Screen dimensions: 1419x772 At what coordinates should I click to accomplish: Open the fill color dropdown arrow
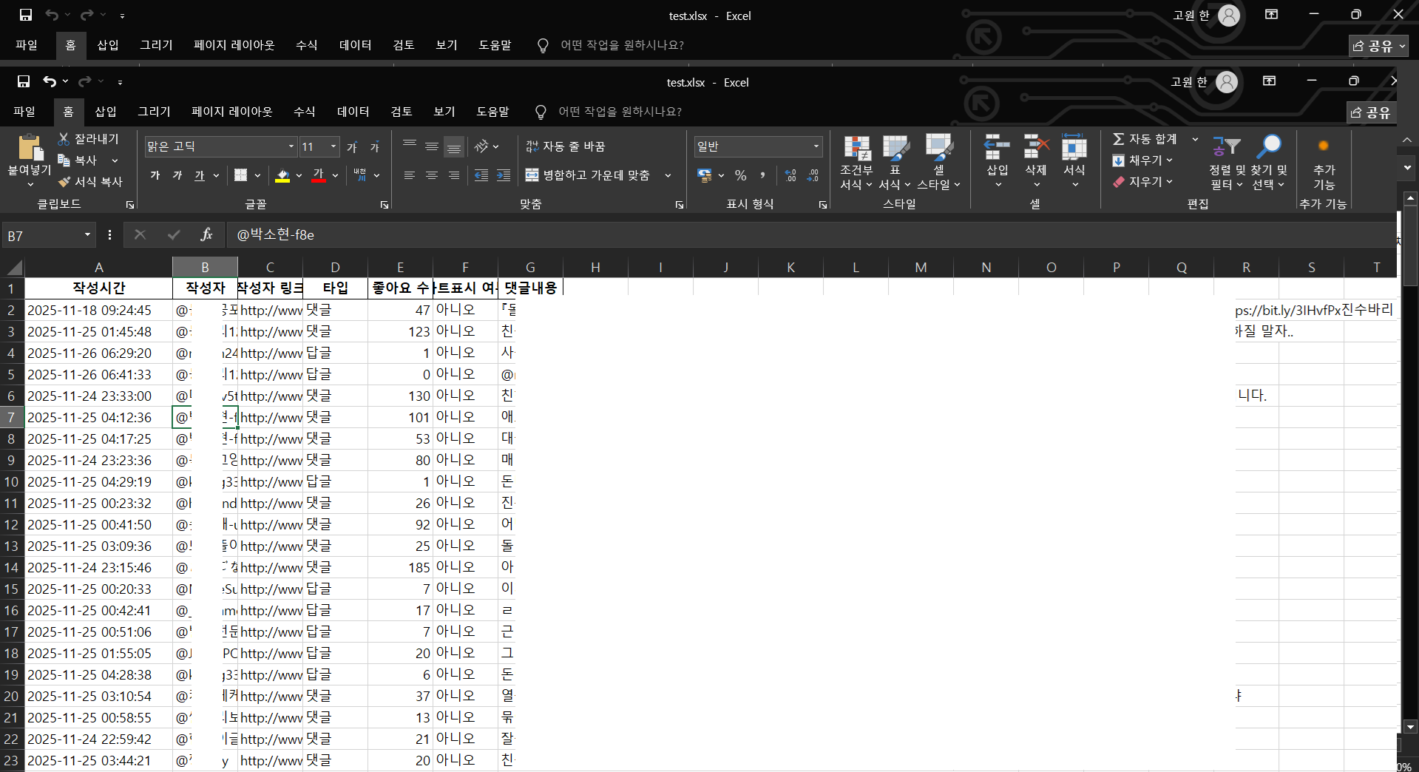pos(298,175)
